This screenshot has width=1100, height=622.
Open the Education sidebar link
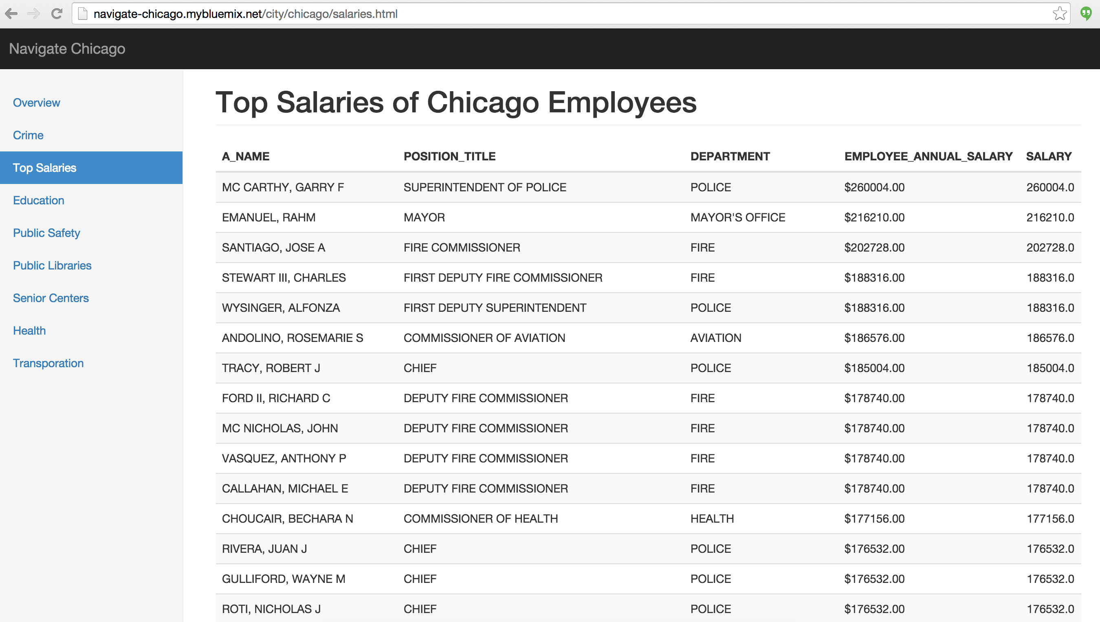[38, 200]
